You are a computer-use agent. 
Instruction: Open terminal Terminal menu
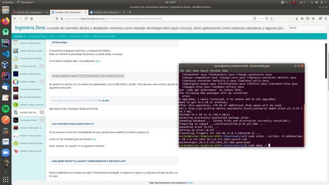point(215,71)
